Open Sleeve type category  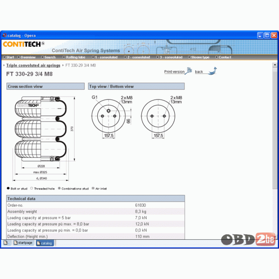coord(199,57)
